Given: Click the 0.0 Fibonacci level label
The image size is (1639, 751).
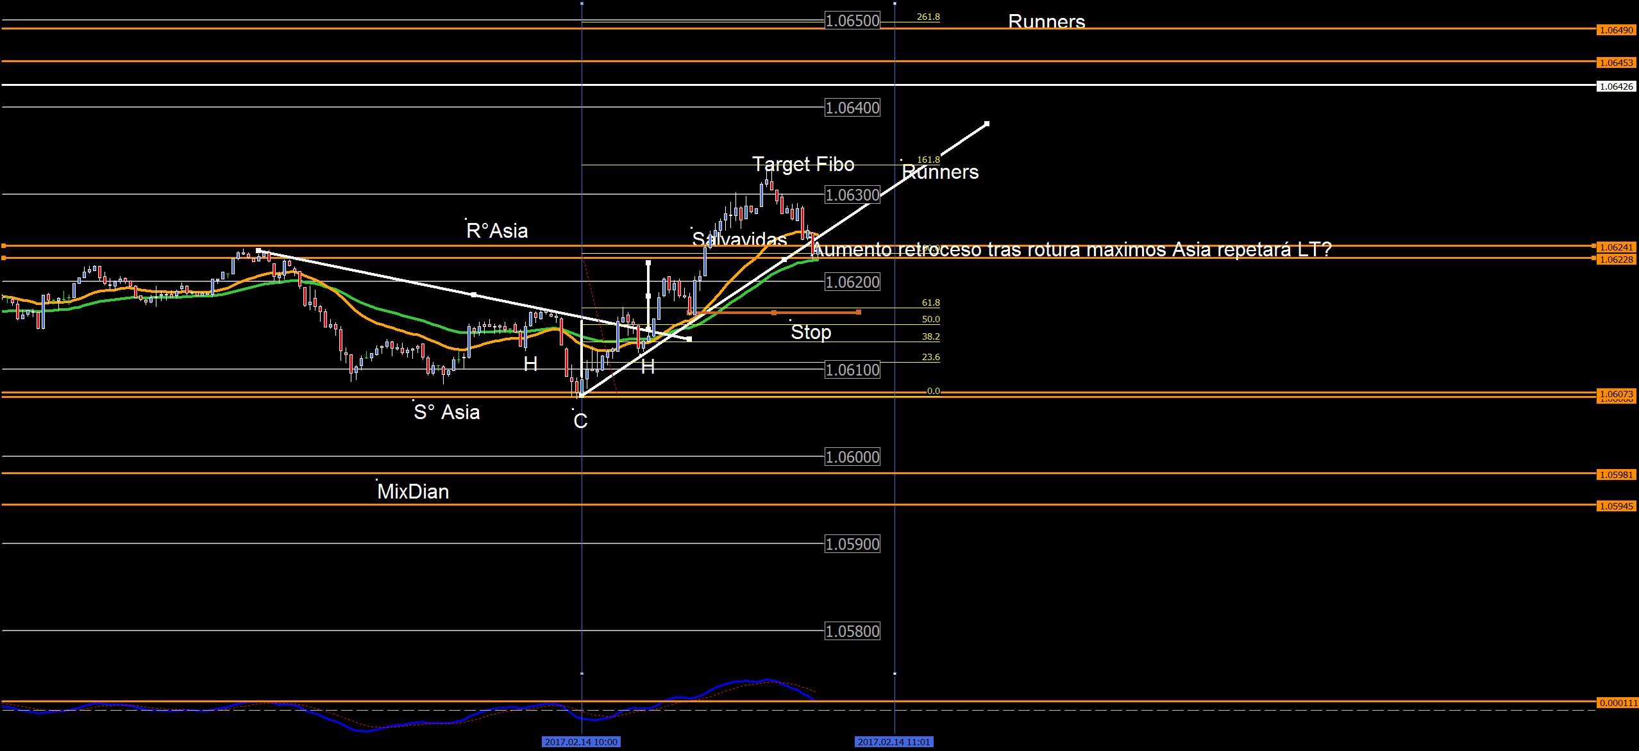Looking at the screenshot, I should 933,391.
